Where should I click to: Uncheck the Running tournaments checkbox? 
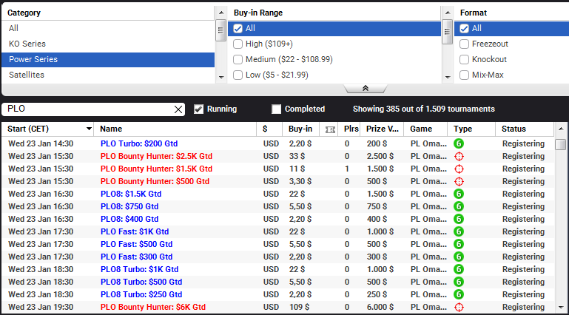[198, 109]
